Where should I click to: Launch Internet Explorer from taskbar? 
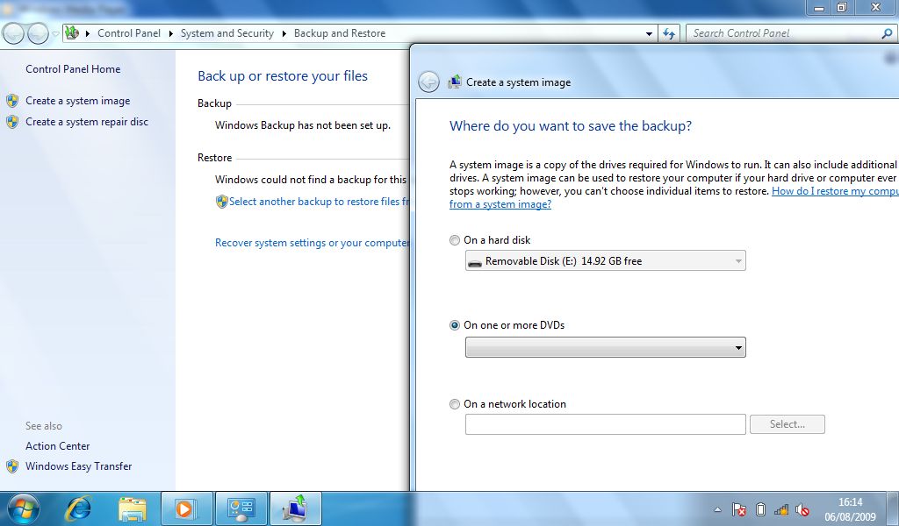pos(78,508)
